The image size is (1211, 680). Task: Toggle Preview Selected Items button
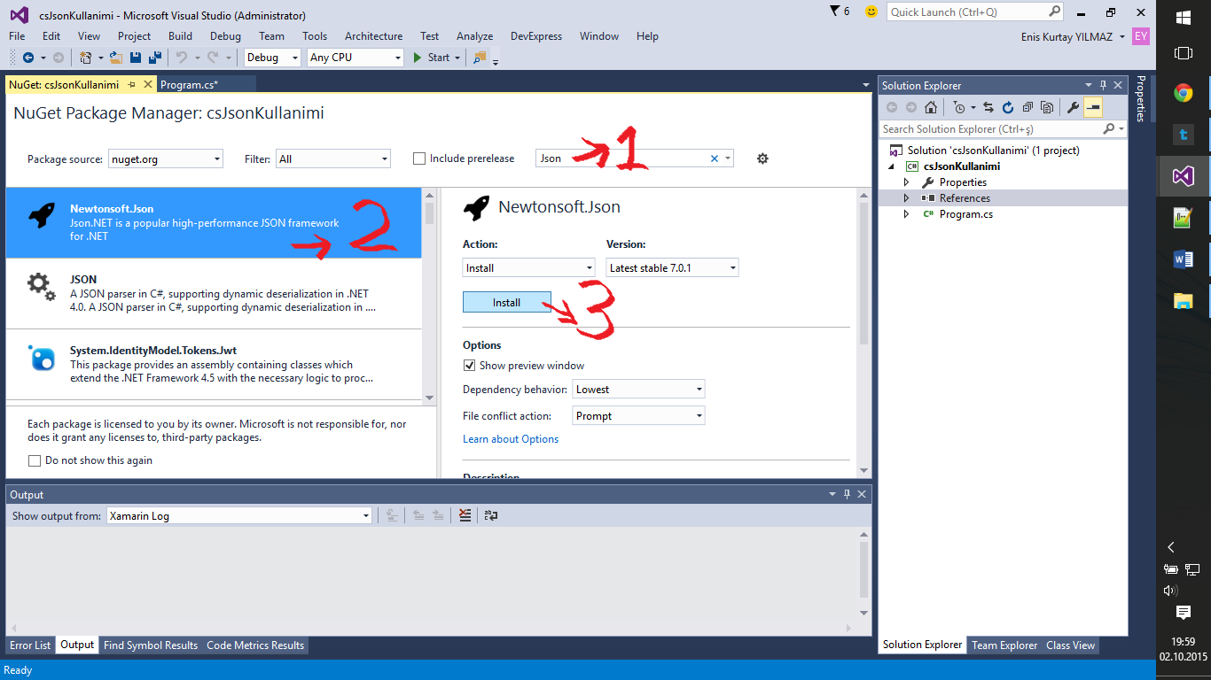(1092, 107)
